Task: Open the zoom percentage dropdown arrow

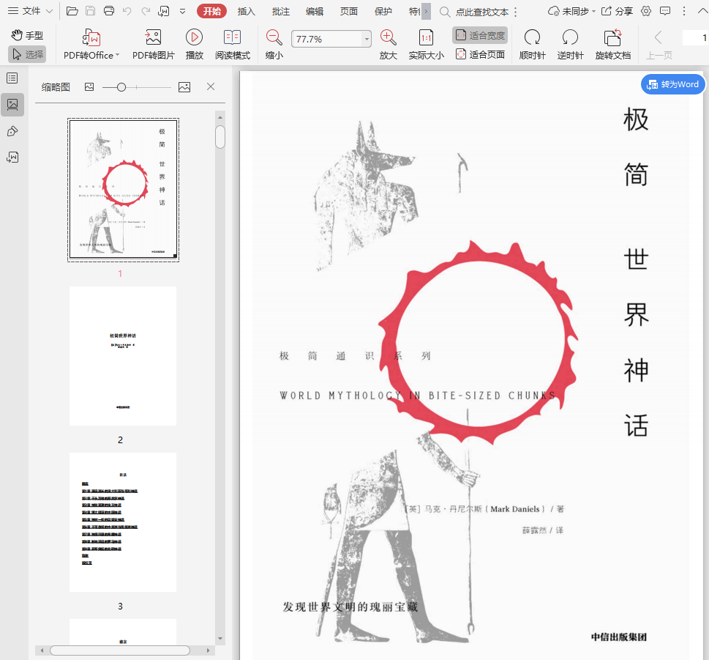Action: [367, 40]
